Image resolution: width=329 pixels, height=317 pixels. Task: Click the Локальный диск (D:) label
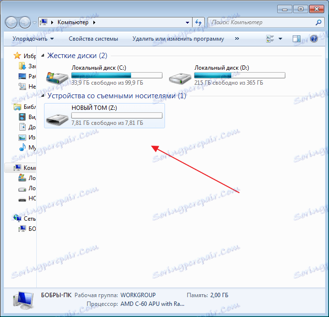pos(222,68)
